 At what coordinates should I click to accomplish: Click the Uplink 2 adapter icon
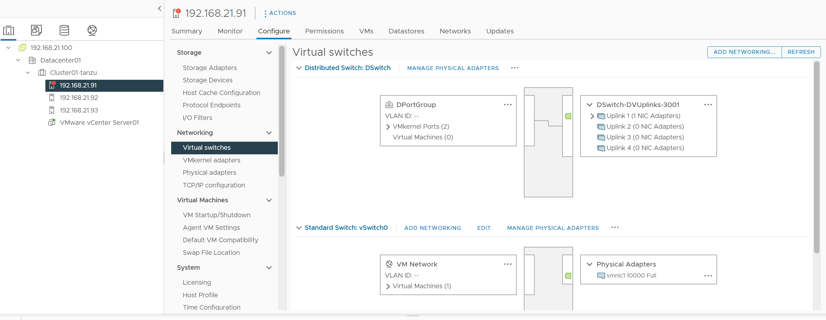601,127
